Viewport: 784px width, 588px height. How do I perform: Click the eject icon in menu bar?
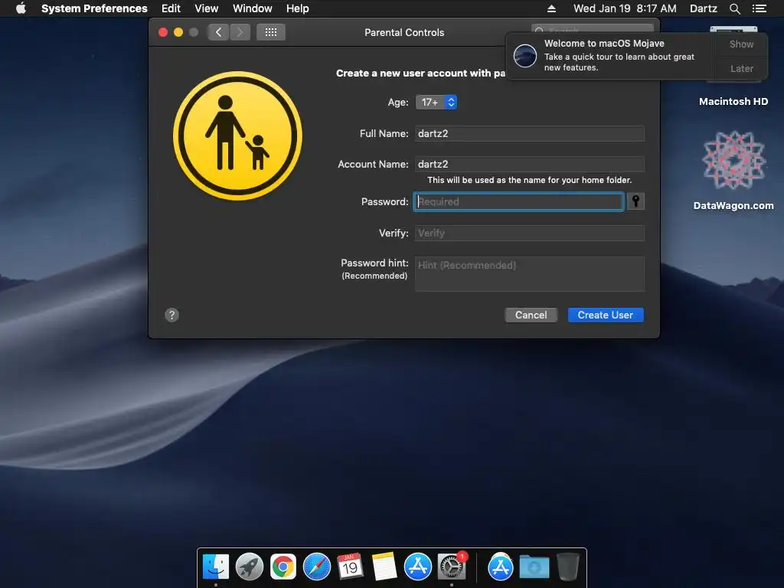[551, 8]
